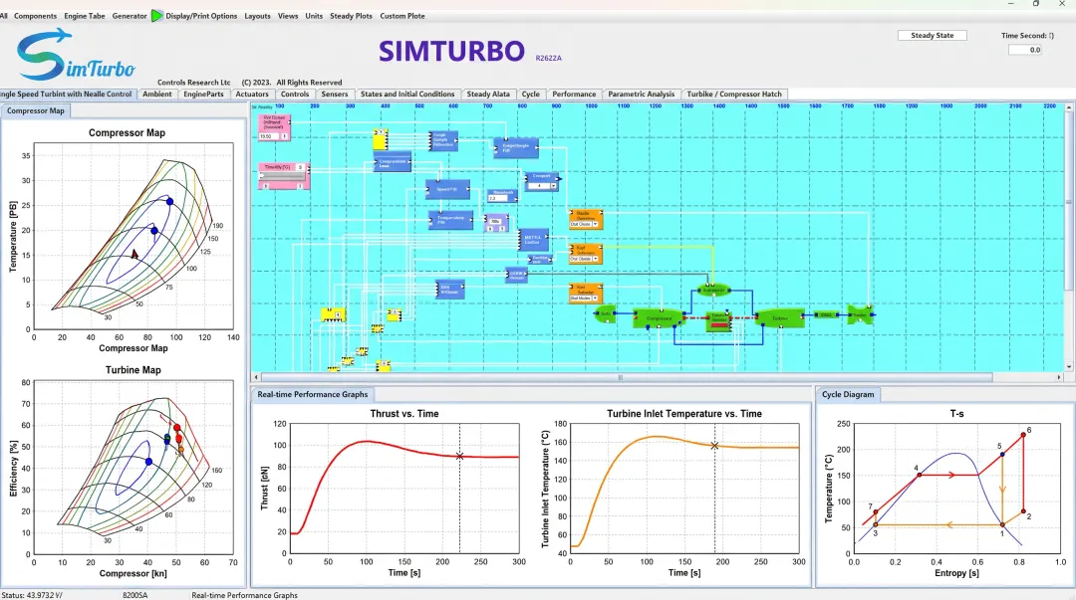Image resolution: width=1076 pixels, height=600 pixels.
Task: Select small green duct block between turbine and nozzle
Action: click(x=826, y=314)
